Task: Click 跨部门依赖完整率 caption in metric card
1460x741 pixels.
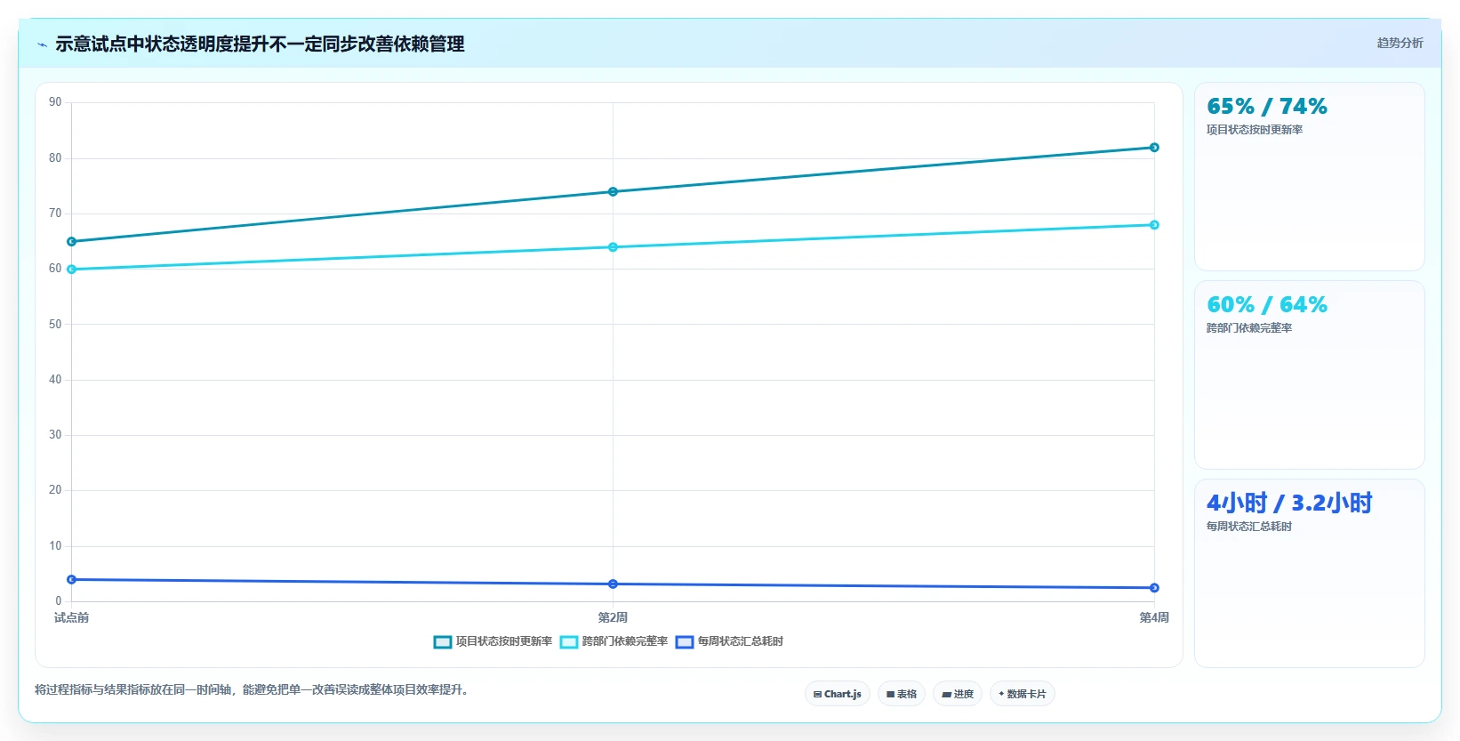Action: (1249, 328)
